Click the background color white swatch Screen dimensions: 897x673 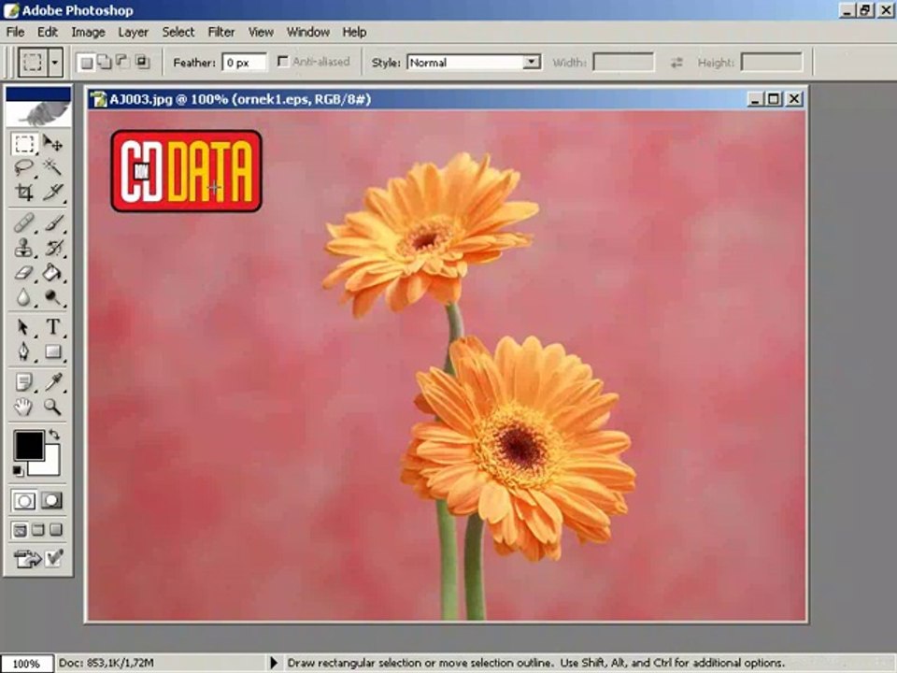tap(51, 467)
